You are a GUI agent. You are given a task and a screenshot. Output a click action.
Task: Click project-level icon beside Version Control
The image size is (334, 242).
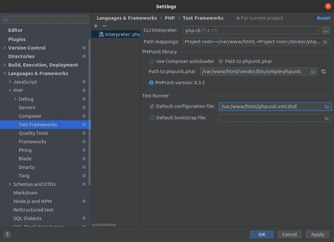(x=84, y=48)
